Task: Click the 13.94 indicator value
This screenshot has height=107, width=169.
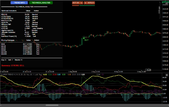Action: coord(98,74)
